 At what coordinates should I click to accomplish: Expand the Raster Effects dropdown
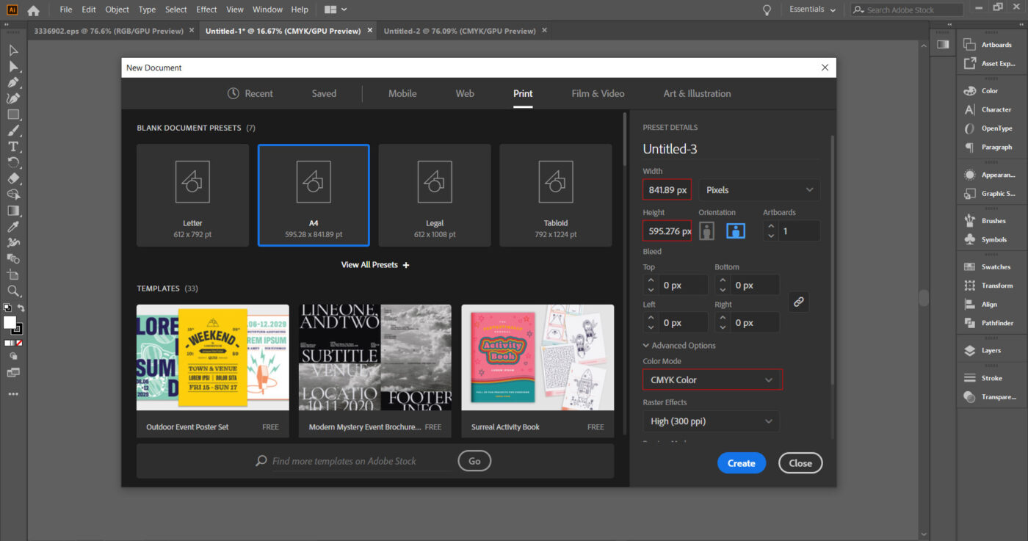point(712,421)
